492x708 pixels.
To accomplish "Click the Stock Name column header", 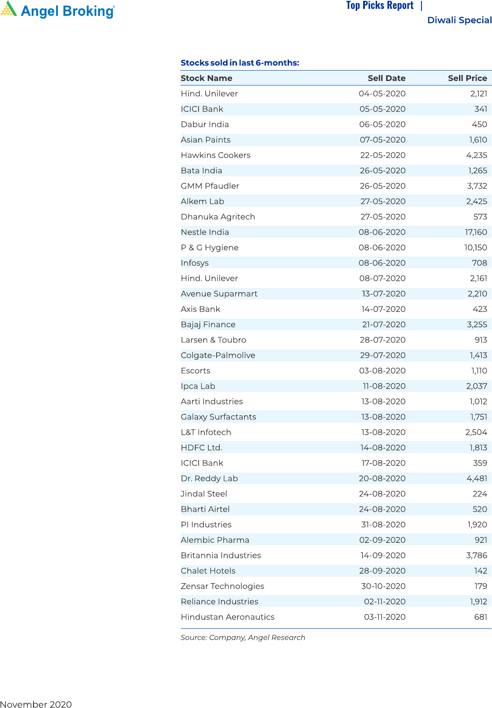I will coord(206,78).
